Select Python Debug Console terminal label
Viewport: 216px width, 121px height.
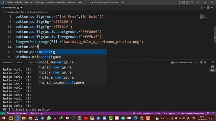coord(182,62)
